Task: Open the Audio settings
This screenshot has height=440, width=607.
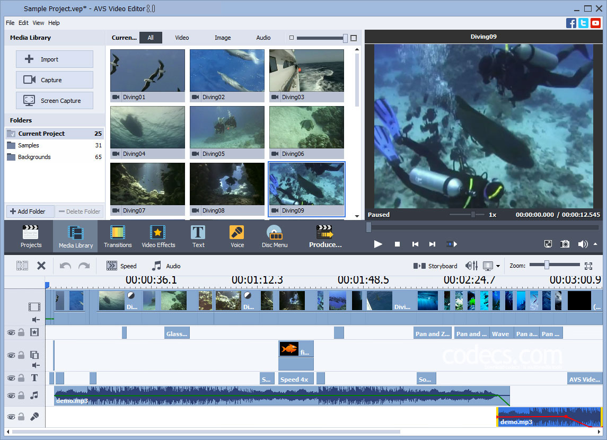Action: (166, 266)
